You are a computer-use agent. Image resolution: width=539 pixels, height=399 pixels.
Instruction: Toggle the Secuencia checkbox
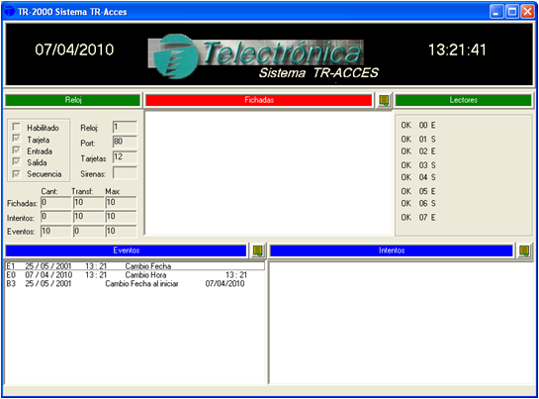(16, 173)
